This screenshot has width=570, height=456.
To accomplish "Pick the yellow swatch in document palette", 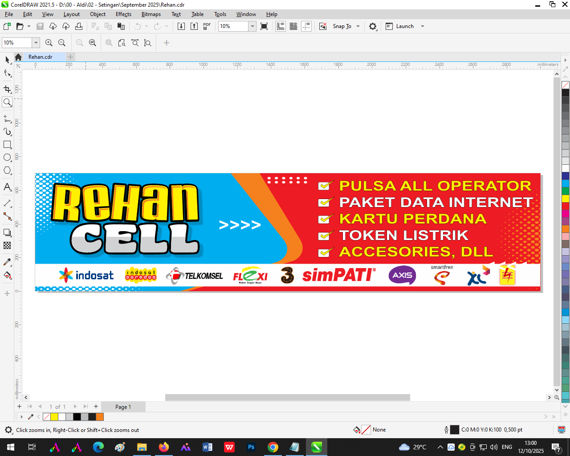I will click(x=54, y=417).
